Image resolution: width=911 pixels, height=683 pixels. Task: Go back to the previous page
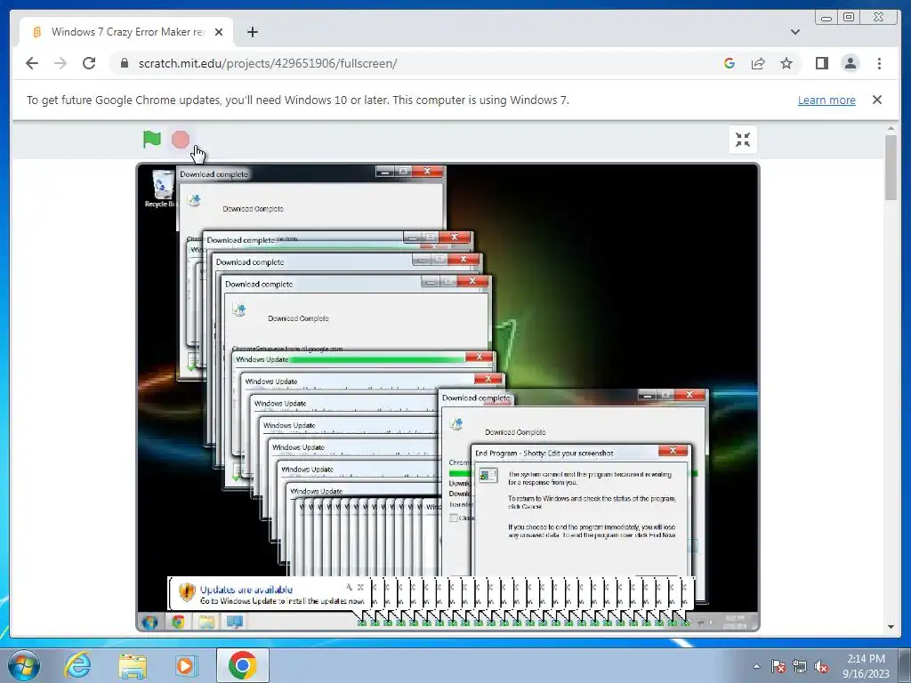tap(32, 63)
